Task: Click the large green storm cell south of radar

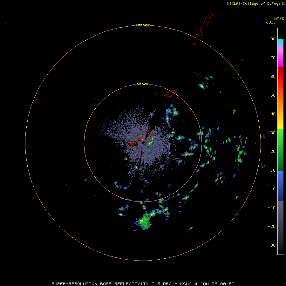Action: click(145, 221)
